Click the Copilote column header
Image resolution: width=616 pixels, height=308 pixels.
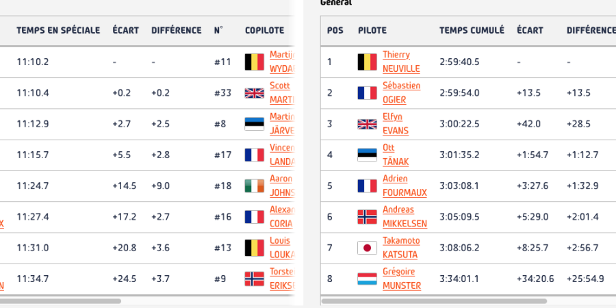pos(264,30)
